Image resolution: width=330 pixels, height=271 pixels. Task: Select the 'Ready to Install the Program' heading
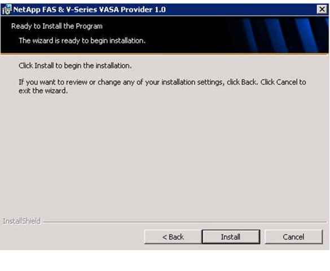[x=57, y=26]
